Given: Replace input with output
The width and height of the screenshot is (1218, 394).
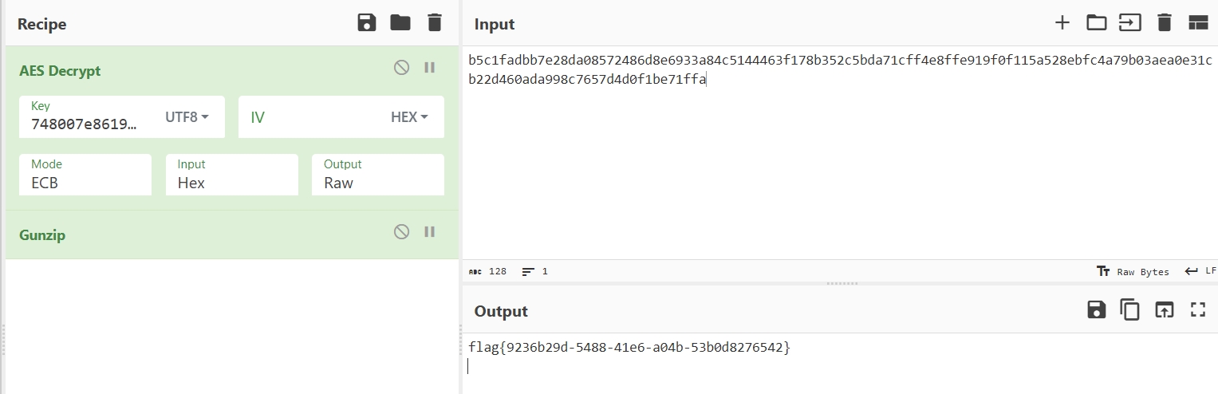Looking at the screenshot, I should (x=1165, y=309).
